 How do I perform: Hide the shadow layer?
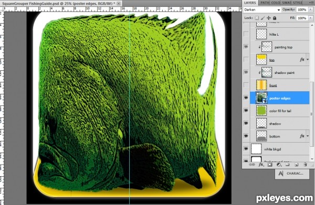point(246,123)
